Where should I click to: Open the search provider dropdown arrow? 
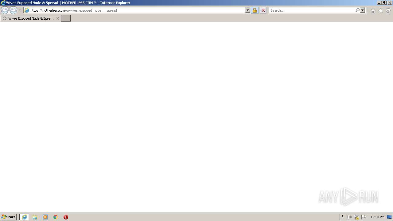[x=363, y=10]
